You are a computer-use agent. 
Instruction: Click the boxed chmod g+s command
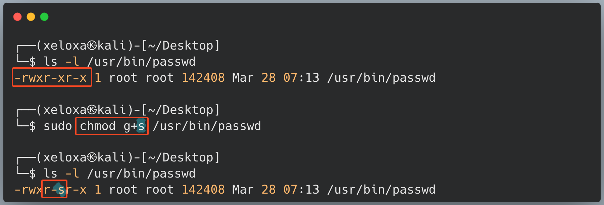point(112,126)
